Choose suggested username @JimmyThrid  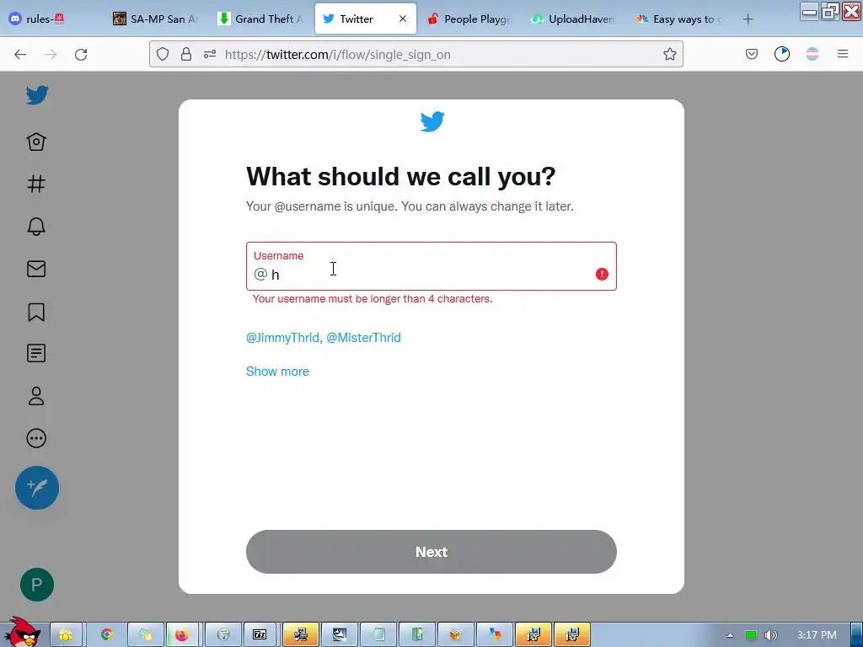click(x=282, y=338)
